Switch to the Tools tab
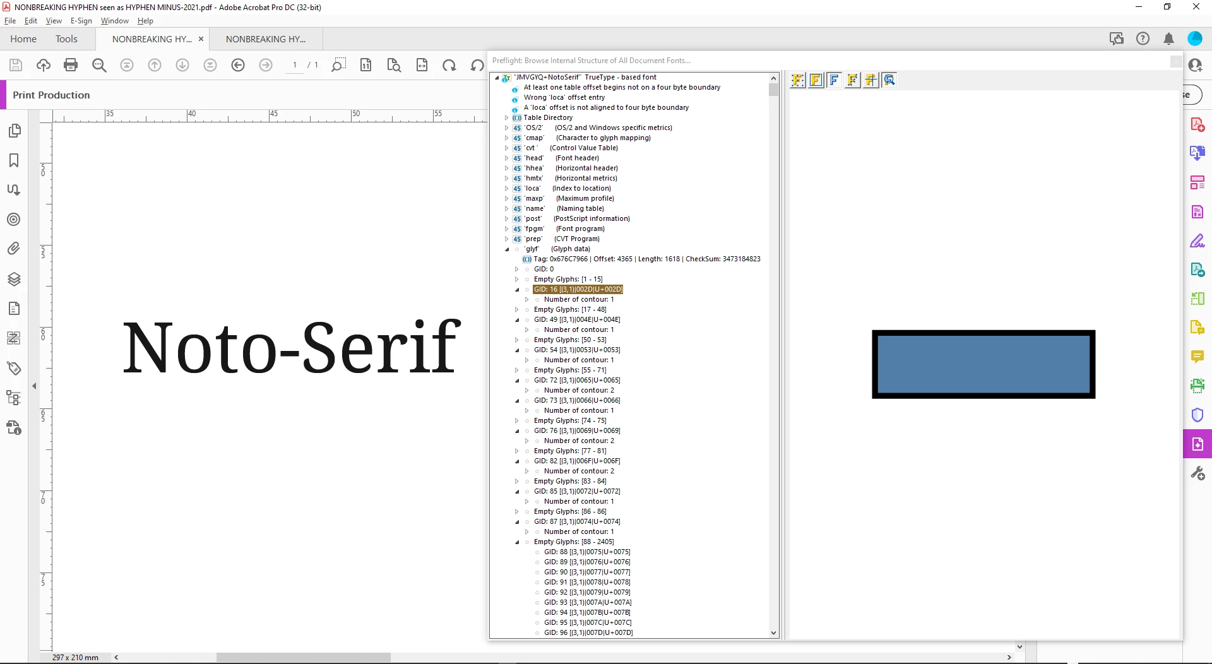1212x664 pixels. pos(66,39)
